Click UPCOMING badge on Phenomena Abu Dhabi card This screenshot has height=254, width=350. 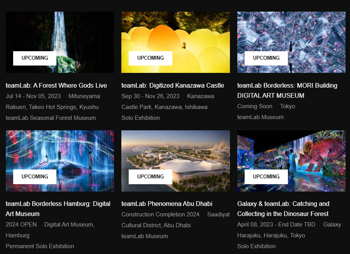pyautogui.click(x=151, y=177)
